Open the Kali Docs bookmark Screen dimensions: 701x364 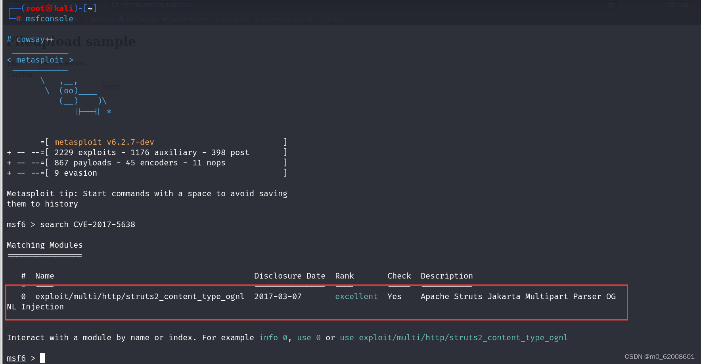coord(98,19)
